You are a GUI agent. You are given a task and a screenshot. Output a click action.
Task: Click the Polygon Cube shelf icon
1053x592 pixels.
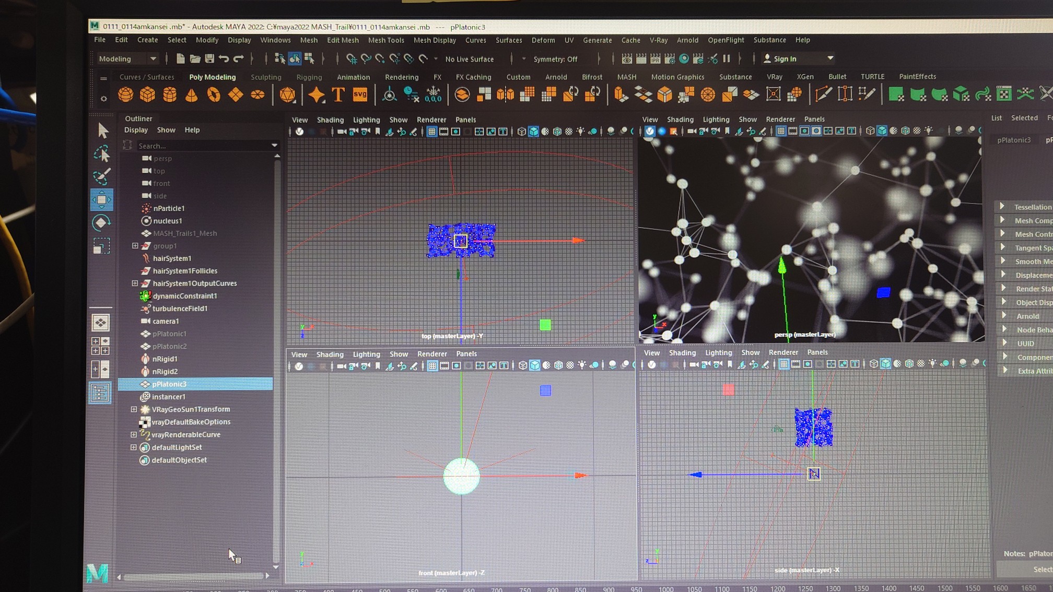[148, 94]
